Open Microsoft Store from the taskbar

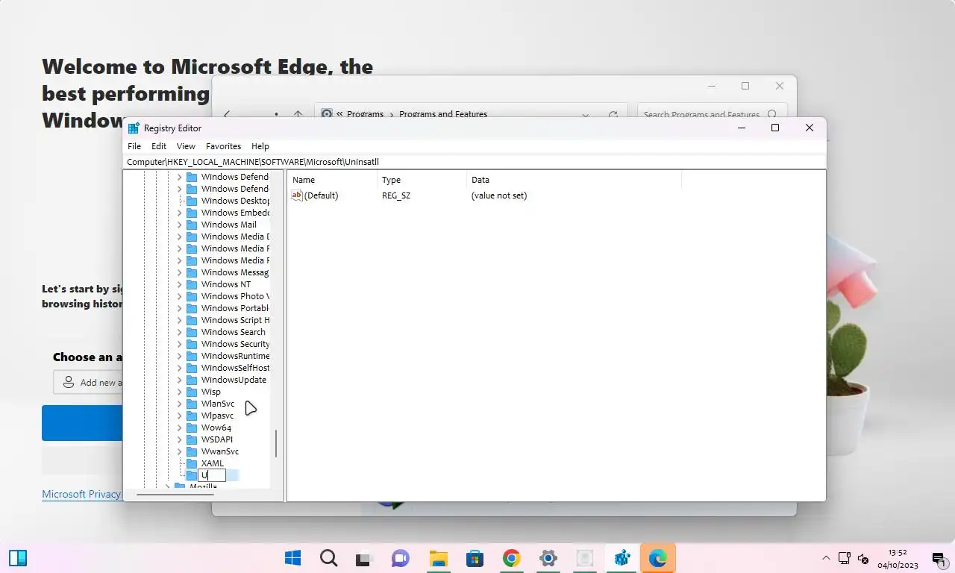(475, 558)
